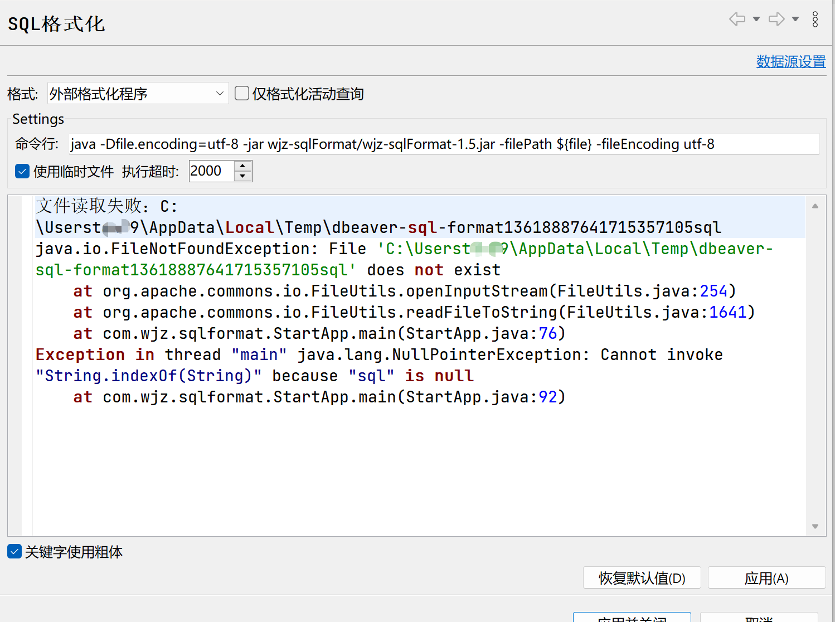Open back navigation history dropdown
The image size is (835, 622).
pos(755,19)
